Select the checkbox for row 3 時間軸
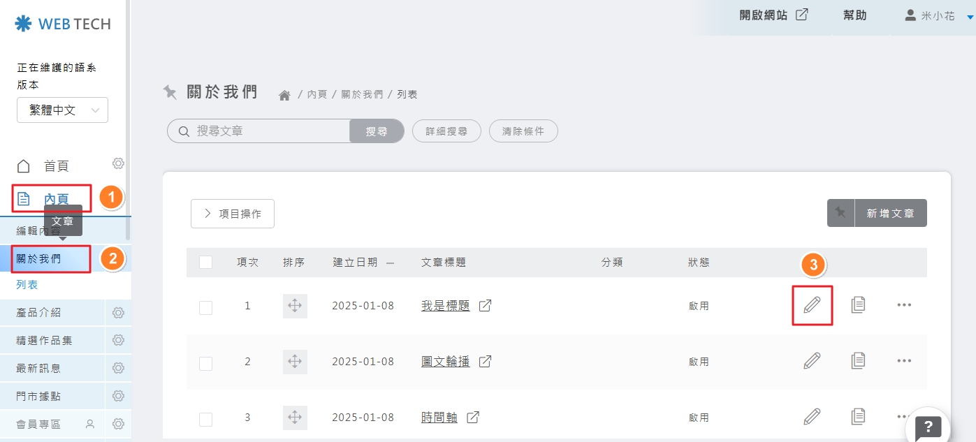 205,419
